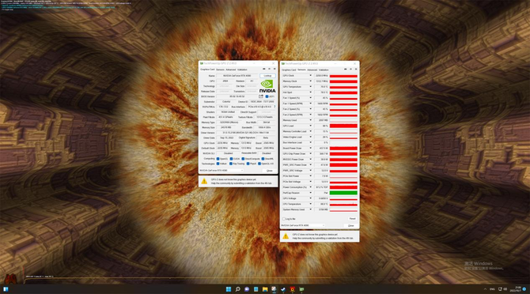
Task: Open Windows Start menu on taskbar
Action: tap(229, 289)
